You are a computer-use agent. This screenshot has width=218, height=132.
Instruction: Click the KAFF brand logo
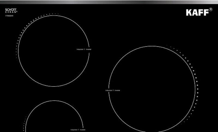coord(197,12)
